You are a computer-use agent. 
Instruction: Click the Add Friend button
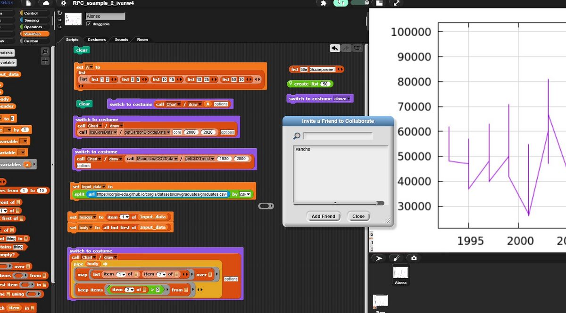[323, 217]
